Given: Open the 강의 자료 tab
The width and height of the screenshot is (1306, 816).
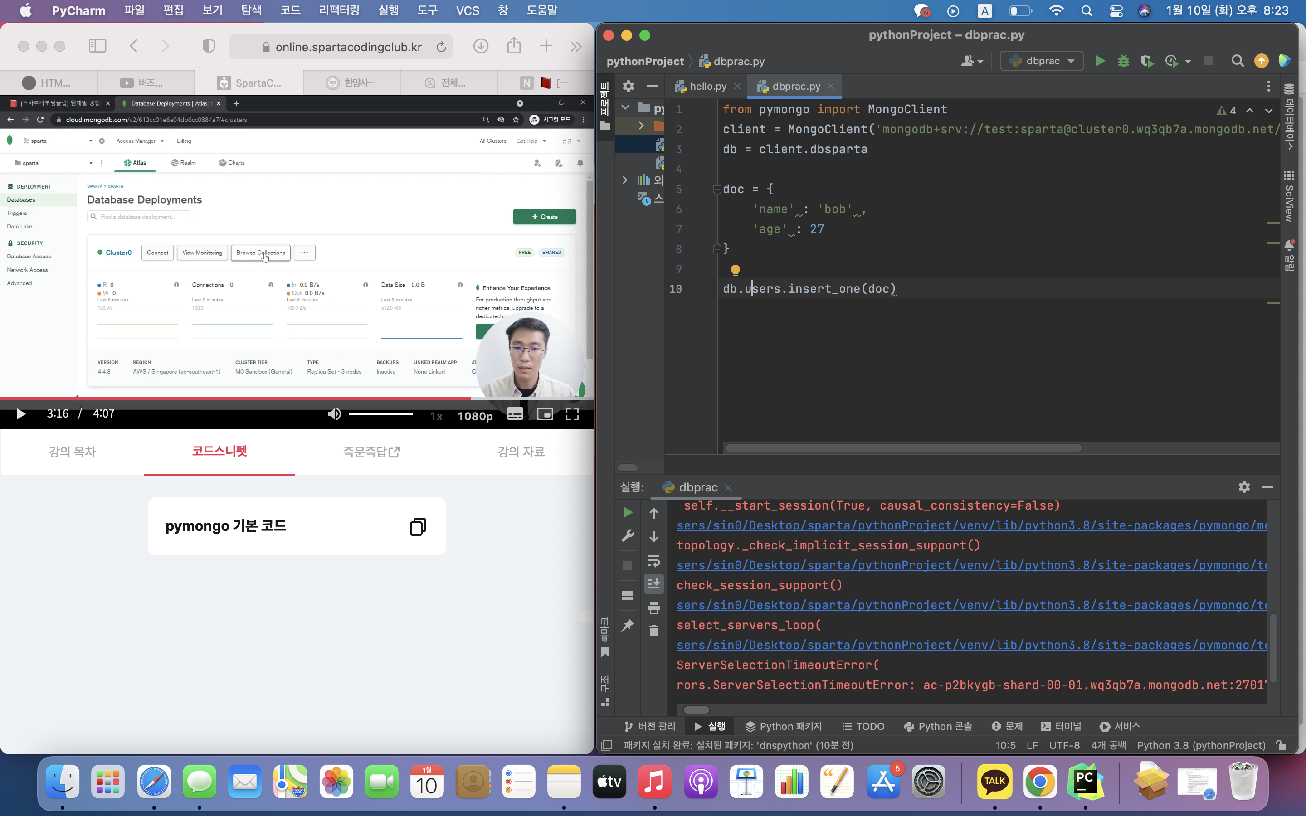Looking at the screenshot, I should (521, 451).
